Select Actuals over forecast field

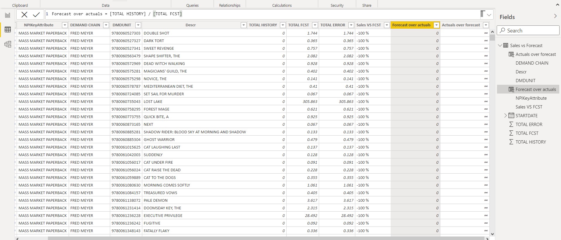coord(535,54)
